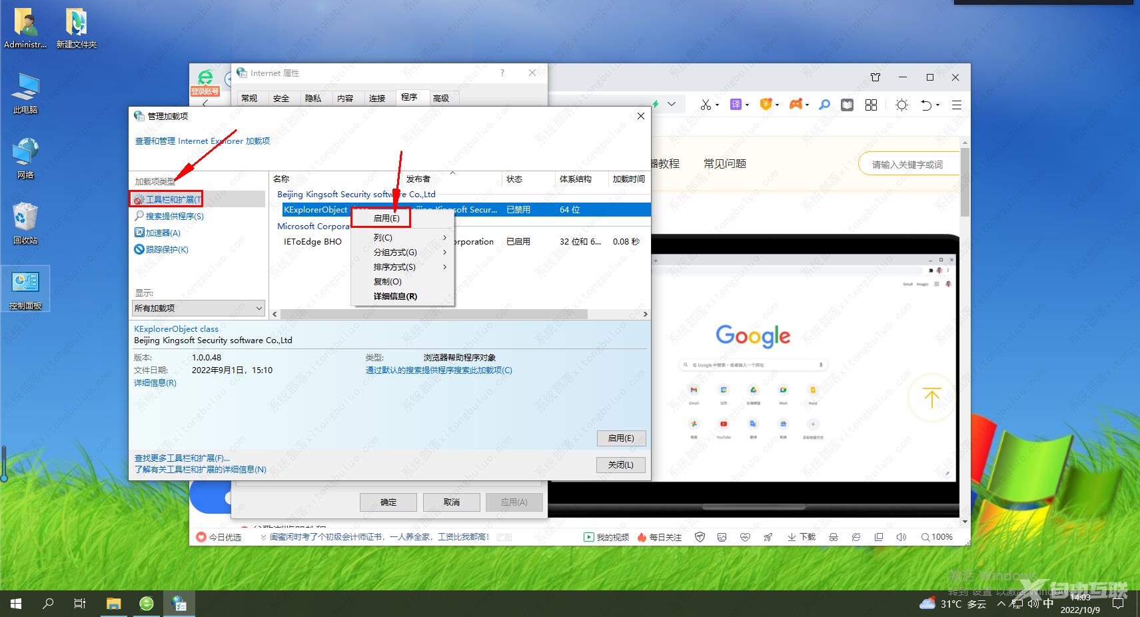
Task: Click the 今日优选 heart icon
Action: (x=219, y=537)
